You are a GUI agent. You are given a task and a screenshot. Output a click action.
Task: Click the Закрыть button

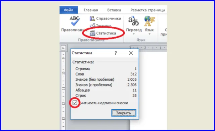124,113
